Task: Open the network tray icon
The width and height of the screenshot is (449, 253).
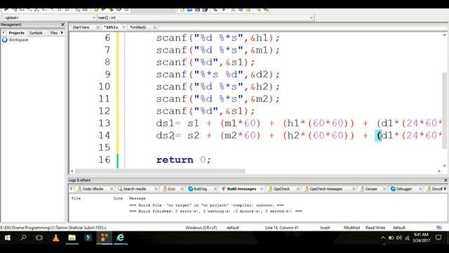Action: [407, 238]
